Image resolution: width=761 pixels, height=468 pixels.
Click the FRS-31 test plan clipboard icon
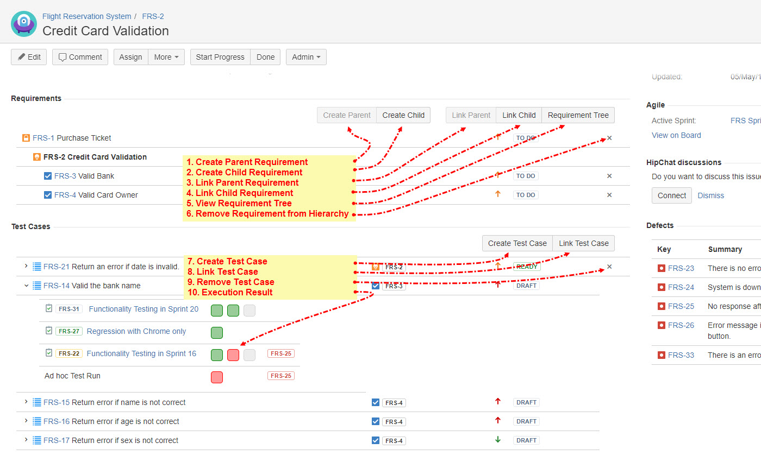49,308
